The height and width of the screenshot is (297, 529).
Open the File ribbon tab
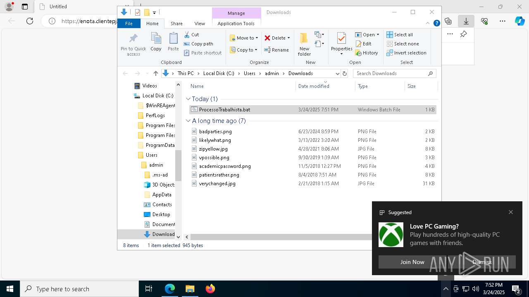(129, 24)
